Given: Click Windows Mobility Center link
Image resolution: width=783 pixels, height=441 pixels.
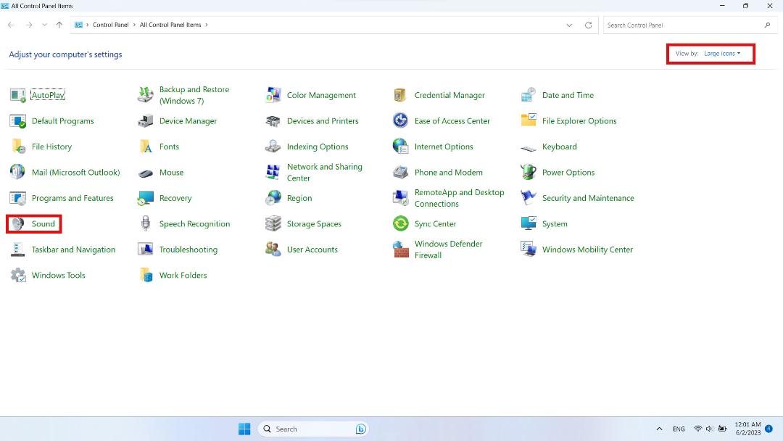Looking at the screenshot, I should click(587, 250).
